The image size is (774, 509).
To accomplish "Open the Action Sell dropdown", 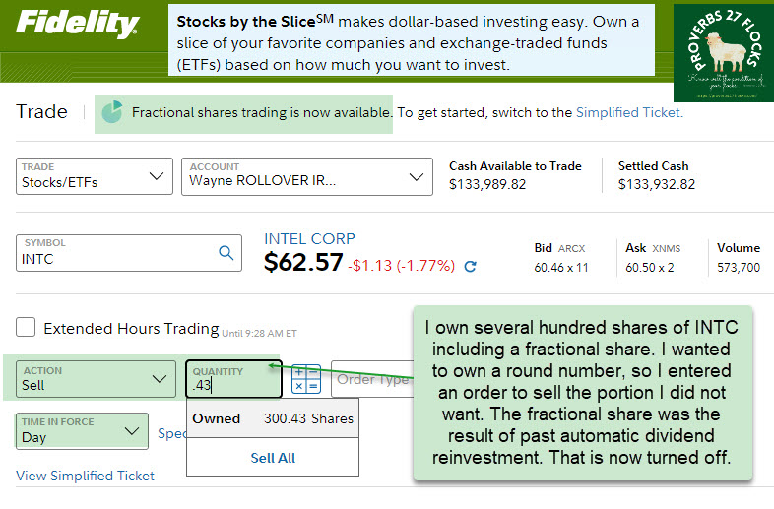I will click(x=95, y=379).
